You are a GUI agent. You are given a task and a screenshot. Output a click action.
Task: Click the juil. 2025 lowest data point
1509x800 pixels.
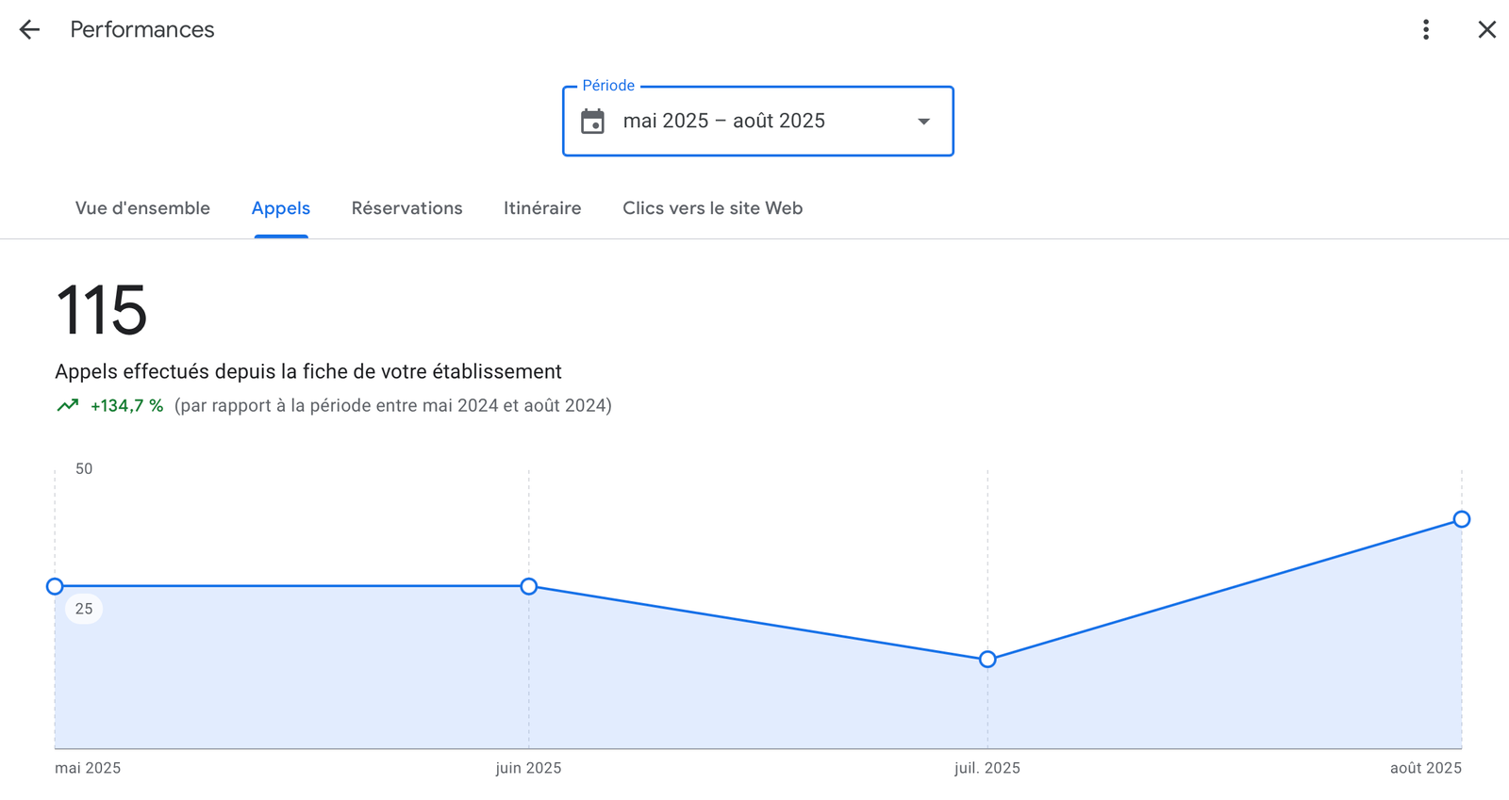987,659
